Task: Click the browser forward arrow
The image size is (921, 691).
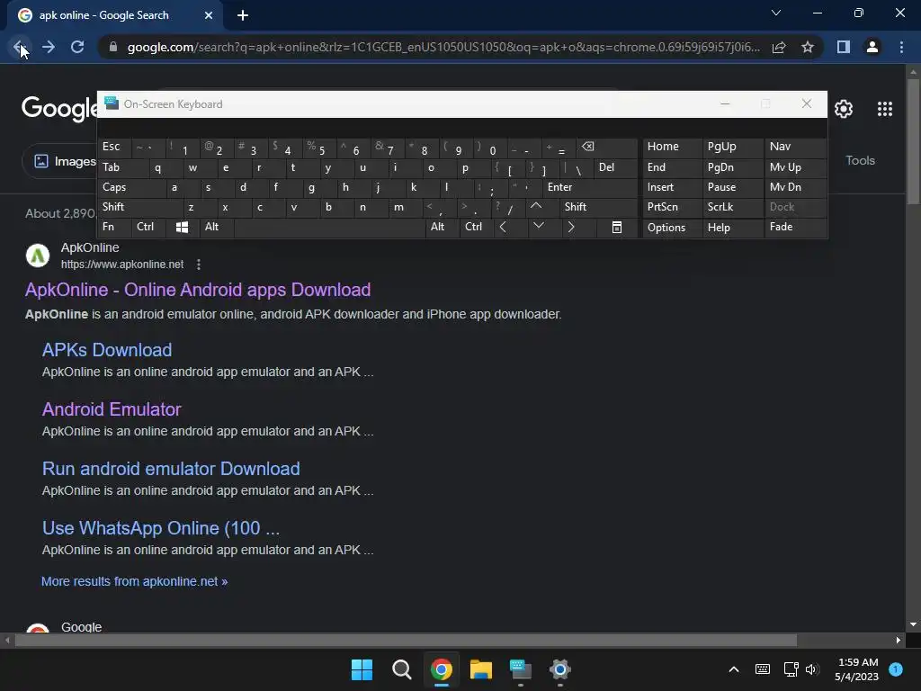Action: [x=49, y=47]
